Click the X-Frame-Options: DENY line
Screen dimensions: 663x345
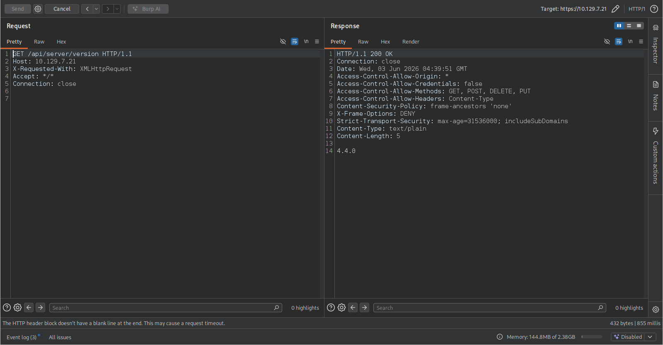(376, 114)
